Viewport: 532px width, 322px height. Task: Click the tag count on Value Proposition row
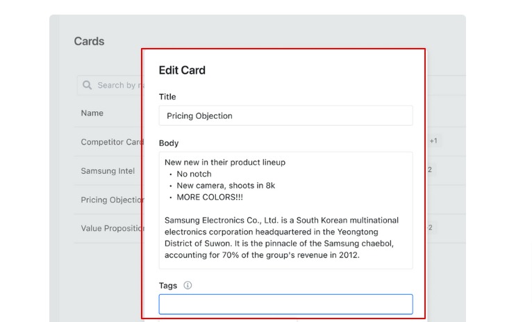pyautogui.click(x=429, y=227)
